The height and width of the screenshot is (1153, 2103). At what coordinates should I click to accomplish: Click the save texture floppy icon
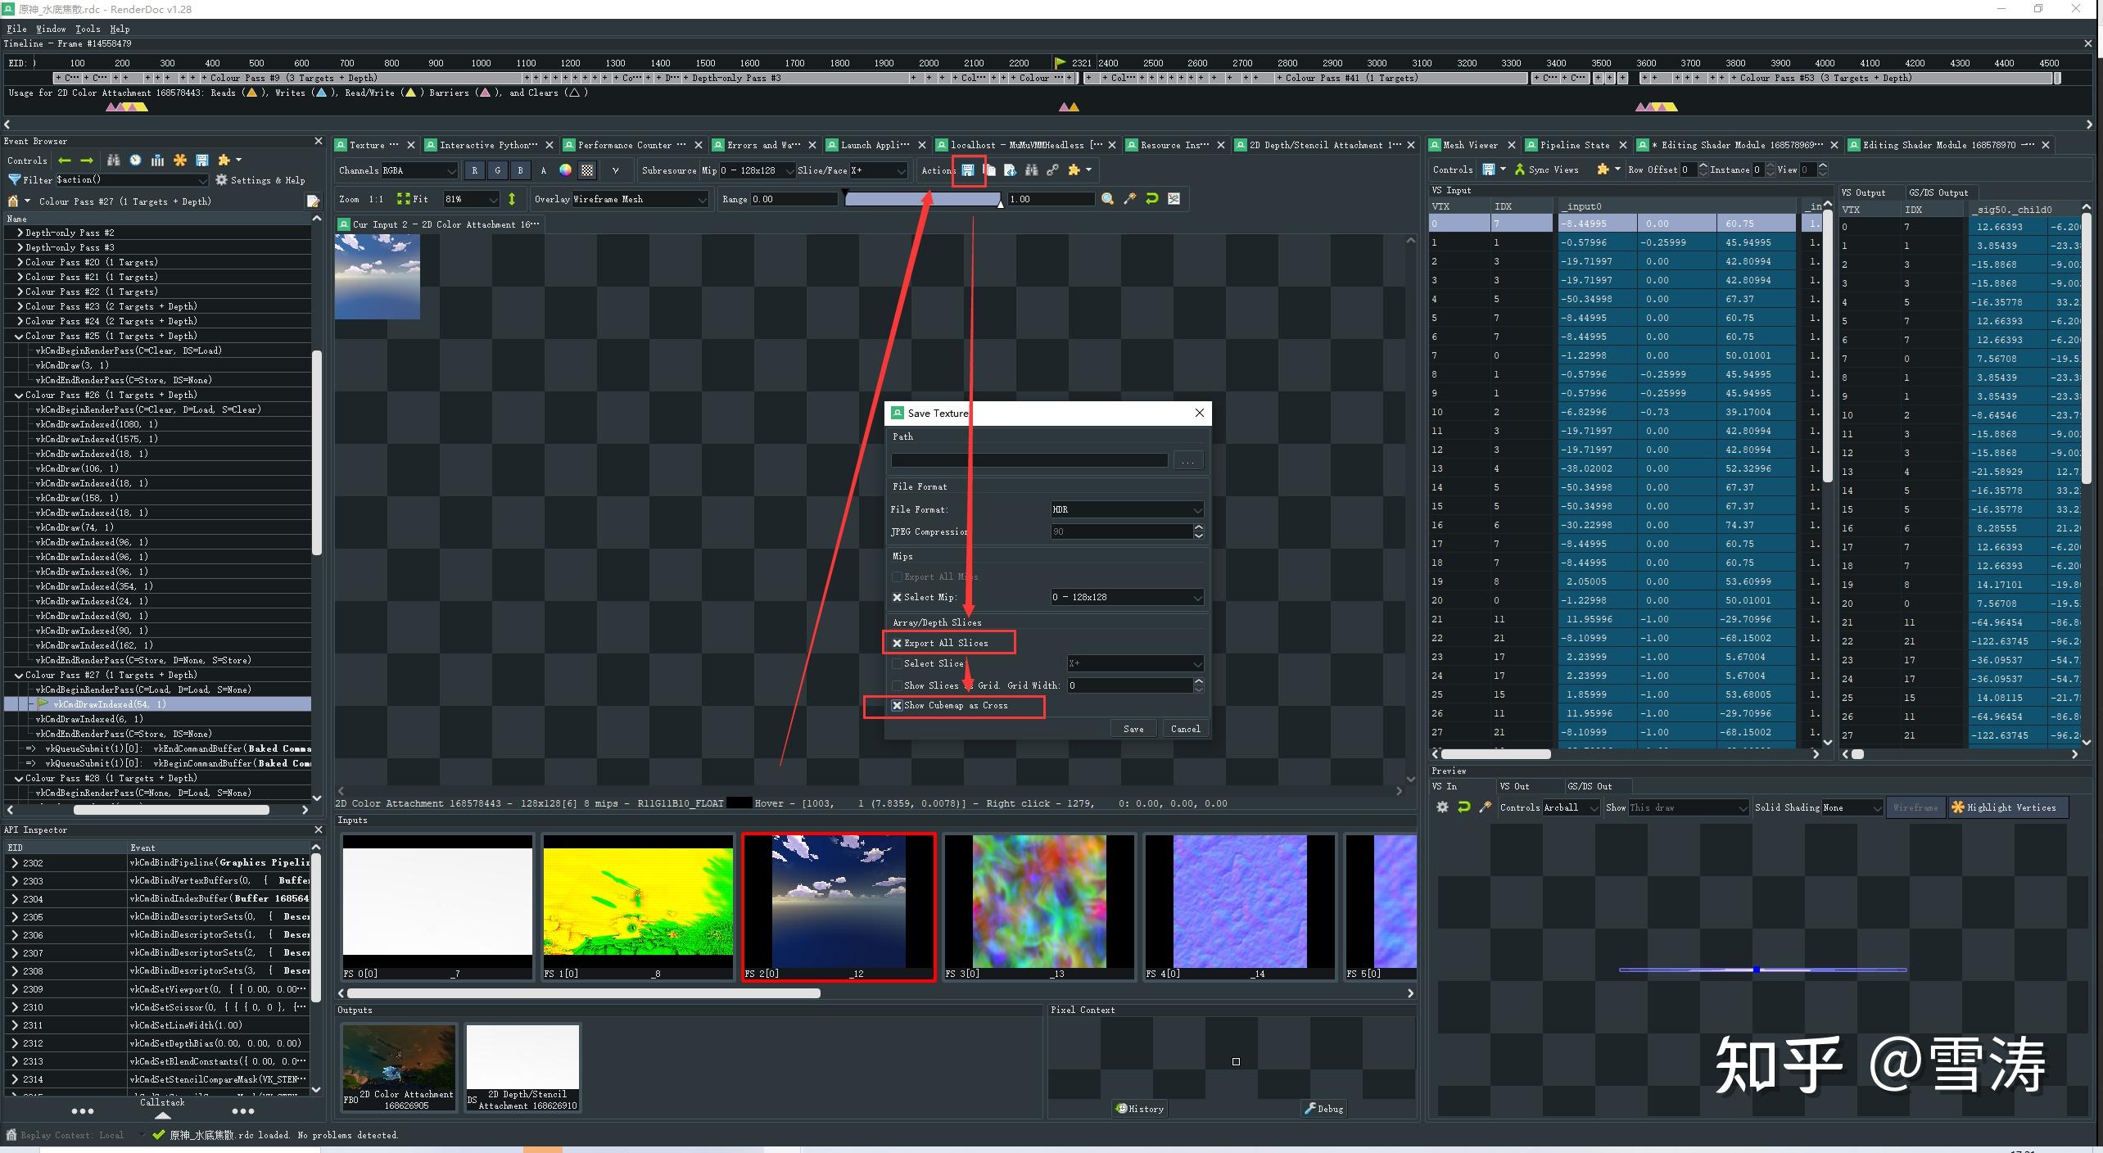click(968, 170)
